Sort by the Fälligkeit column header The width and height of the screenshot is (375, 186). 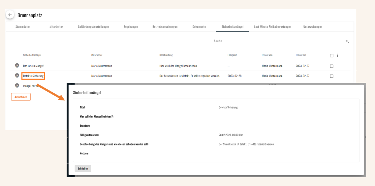pyautogui.click(x=232, y=55)
